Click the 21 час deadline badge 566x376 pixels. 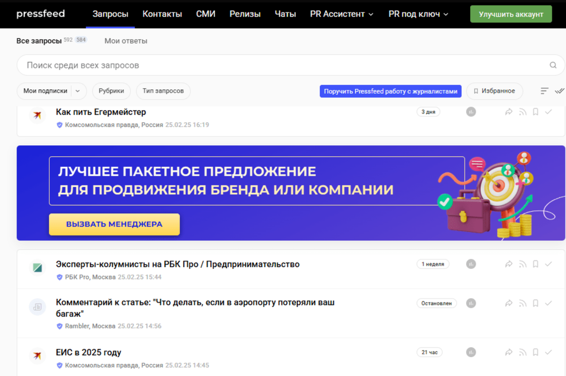click(430, 352)
